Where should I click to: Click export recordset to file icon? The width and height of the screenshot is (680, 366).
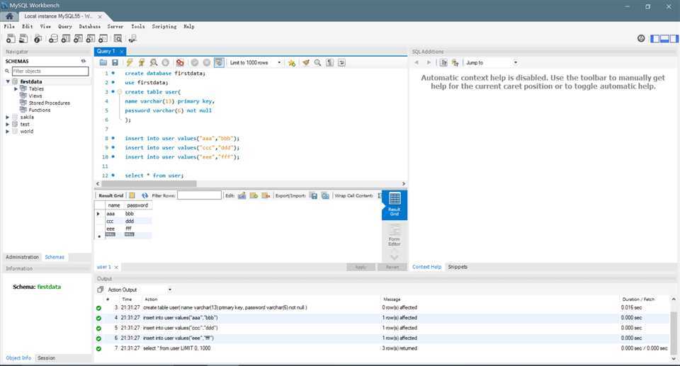[314, 195]
